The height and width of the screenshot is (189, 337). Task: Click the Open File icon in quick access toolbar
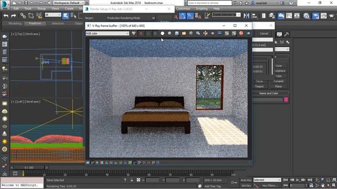(20, 3)
